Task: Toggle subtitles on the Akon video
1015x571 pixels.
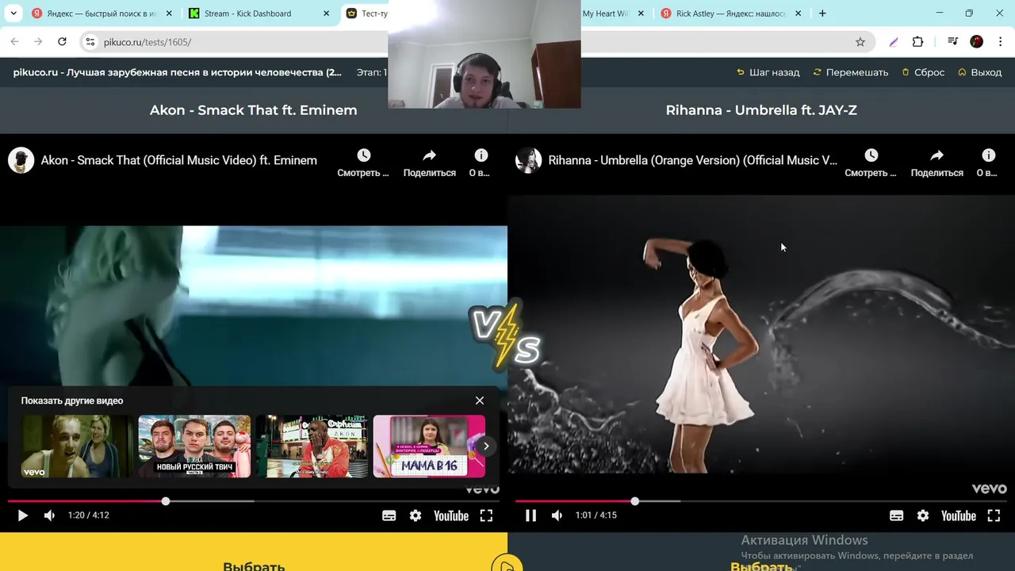Action: coord(389,515)
